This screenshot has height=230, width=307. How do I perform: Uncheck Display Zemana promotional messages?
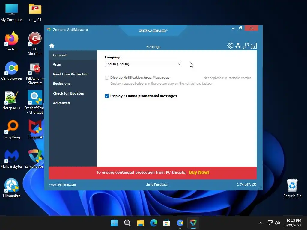pos(107,96)
